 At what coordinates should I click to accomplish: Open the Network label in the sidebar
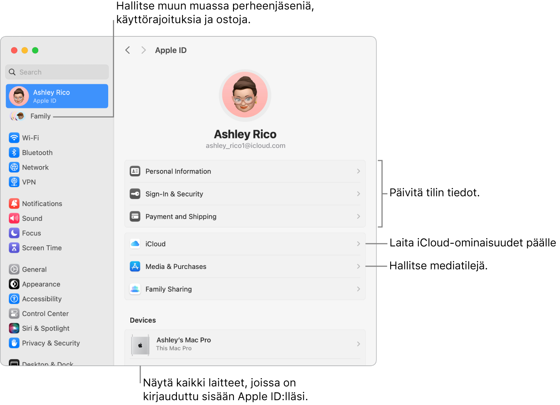point(35,167)
